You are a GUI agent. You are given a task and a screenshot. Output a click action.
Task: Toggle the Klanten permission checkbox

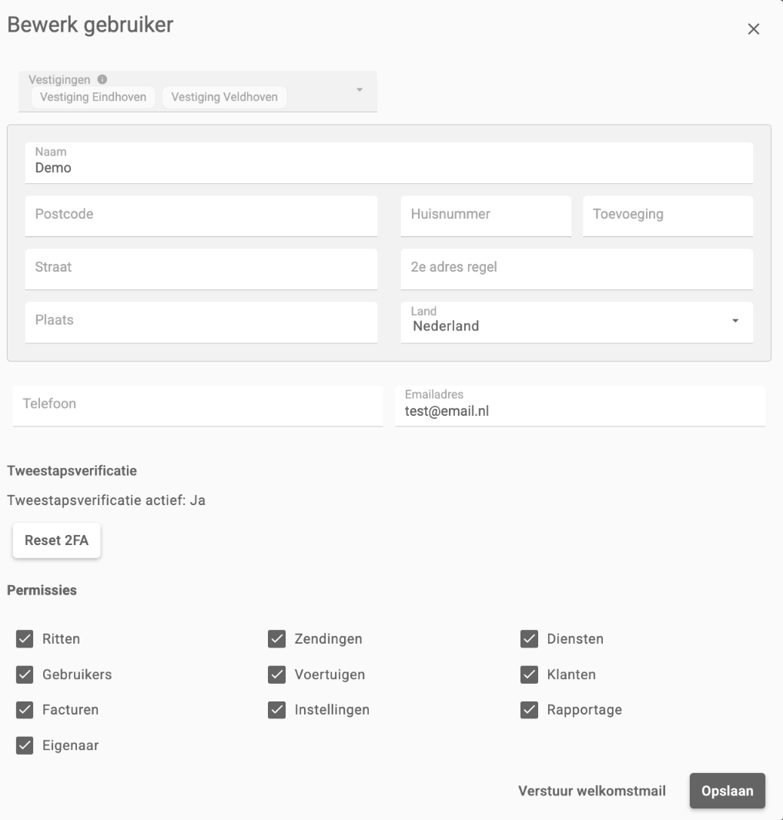click(529, 674)
